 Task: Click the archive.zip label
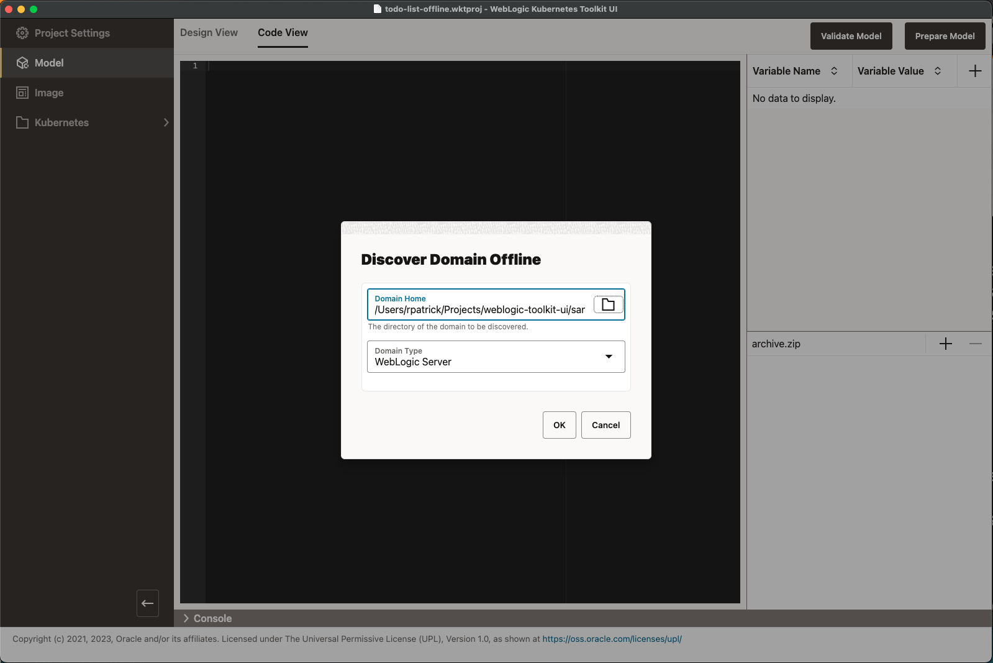coord(776,344)
